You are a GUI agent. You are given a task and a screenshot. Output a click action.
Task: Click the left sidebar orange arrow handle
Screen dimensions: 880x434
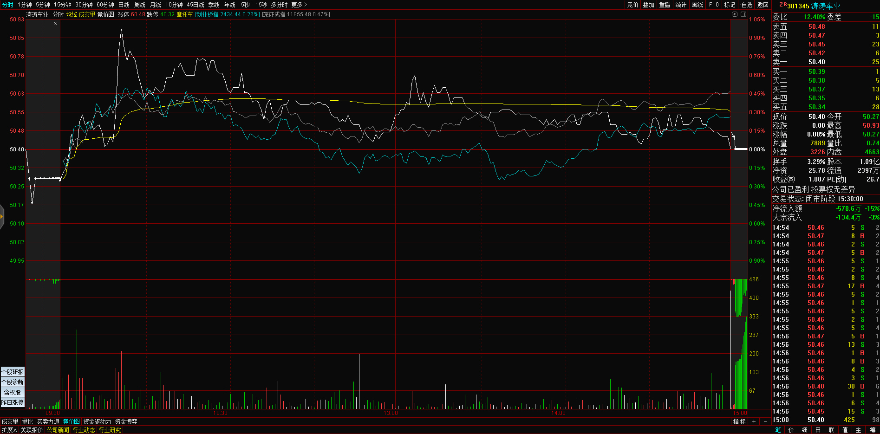pyautogui.click(x=2, y=216)
